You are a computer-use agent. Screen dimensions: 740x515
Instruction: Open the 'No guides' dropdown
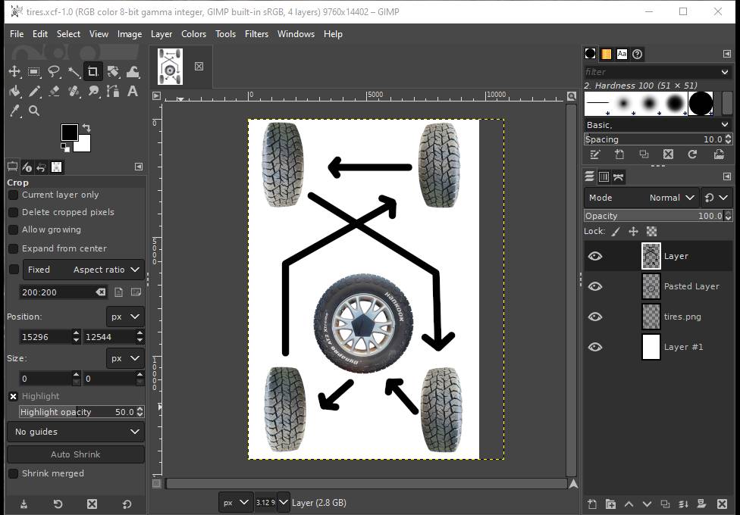[x=75, y=432]
